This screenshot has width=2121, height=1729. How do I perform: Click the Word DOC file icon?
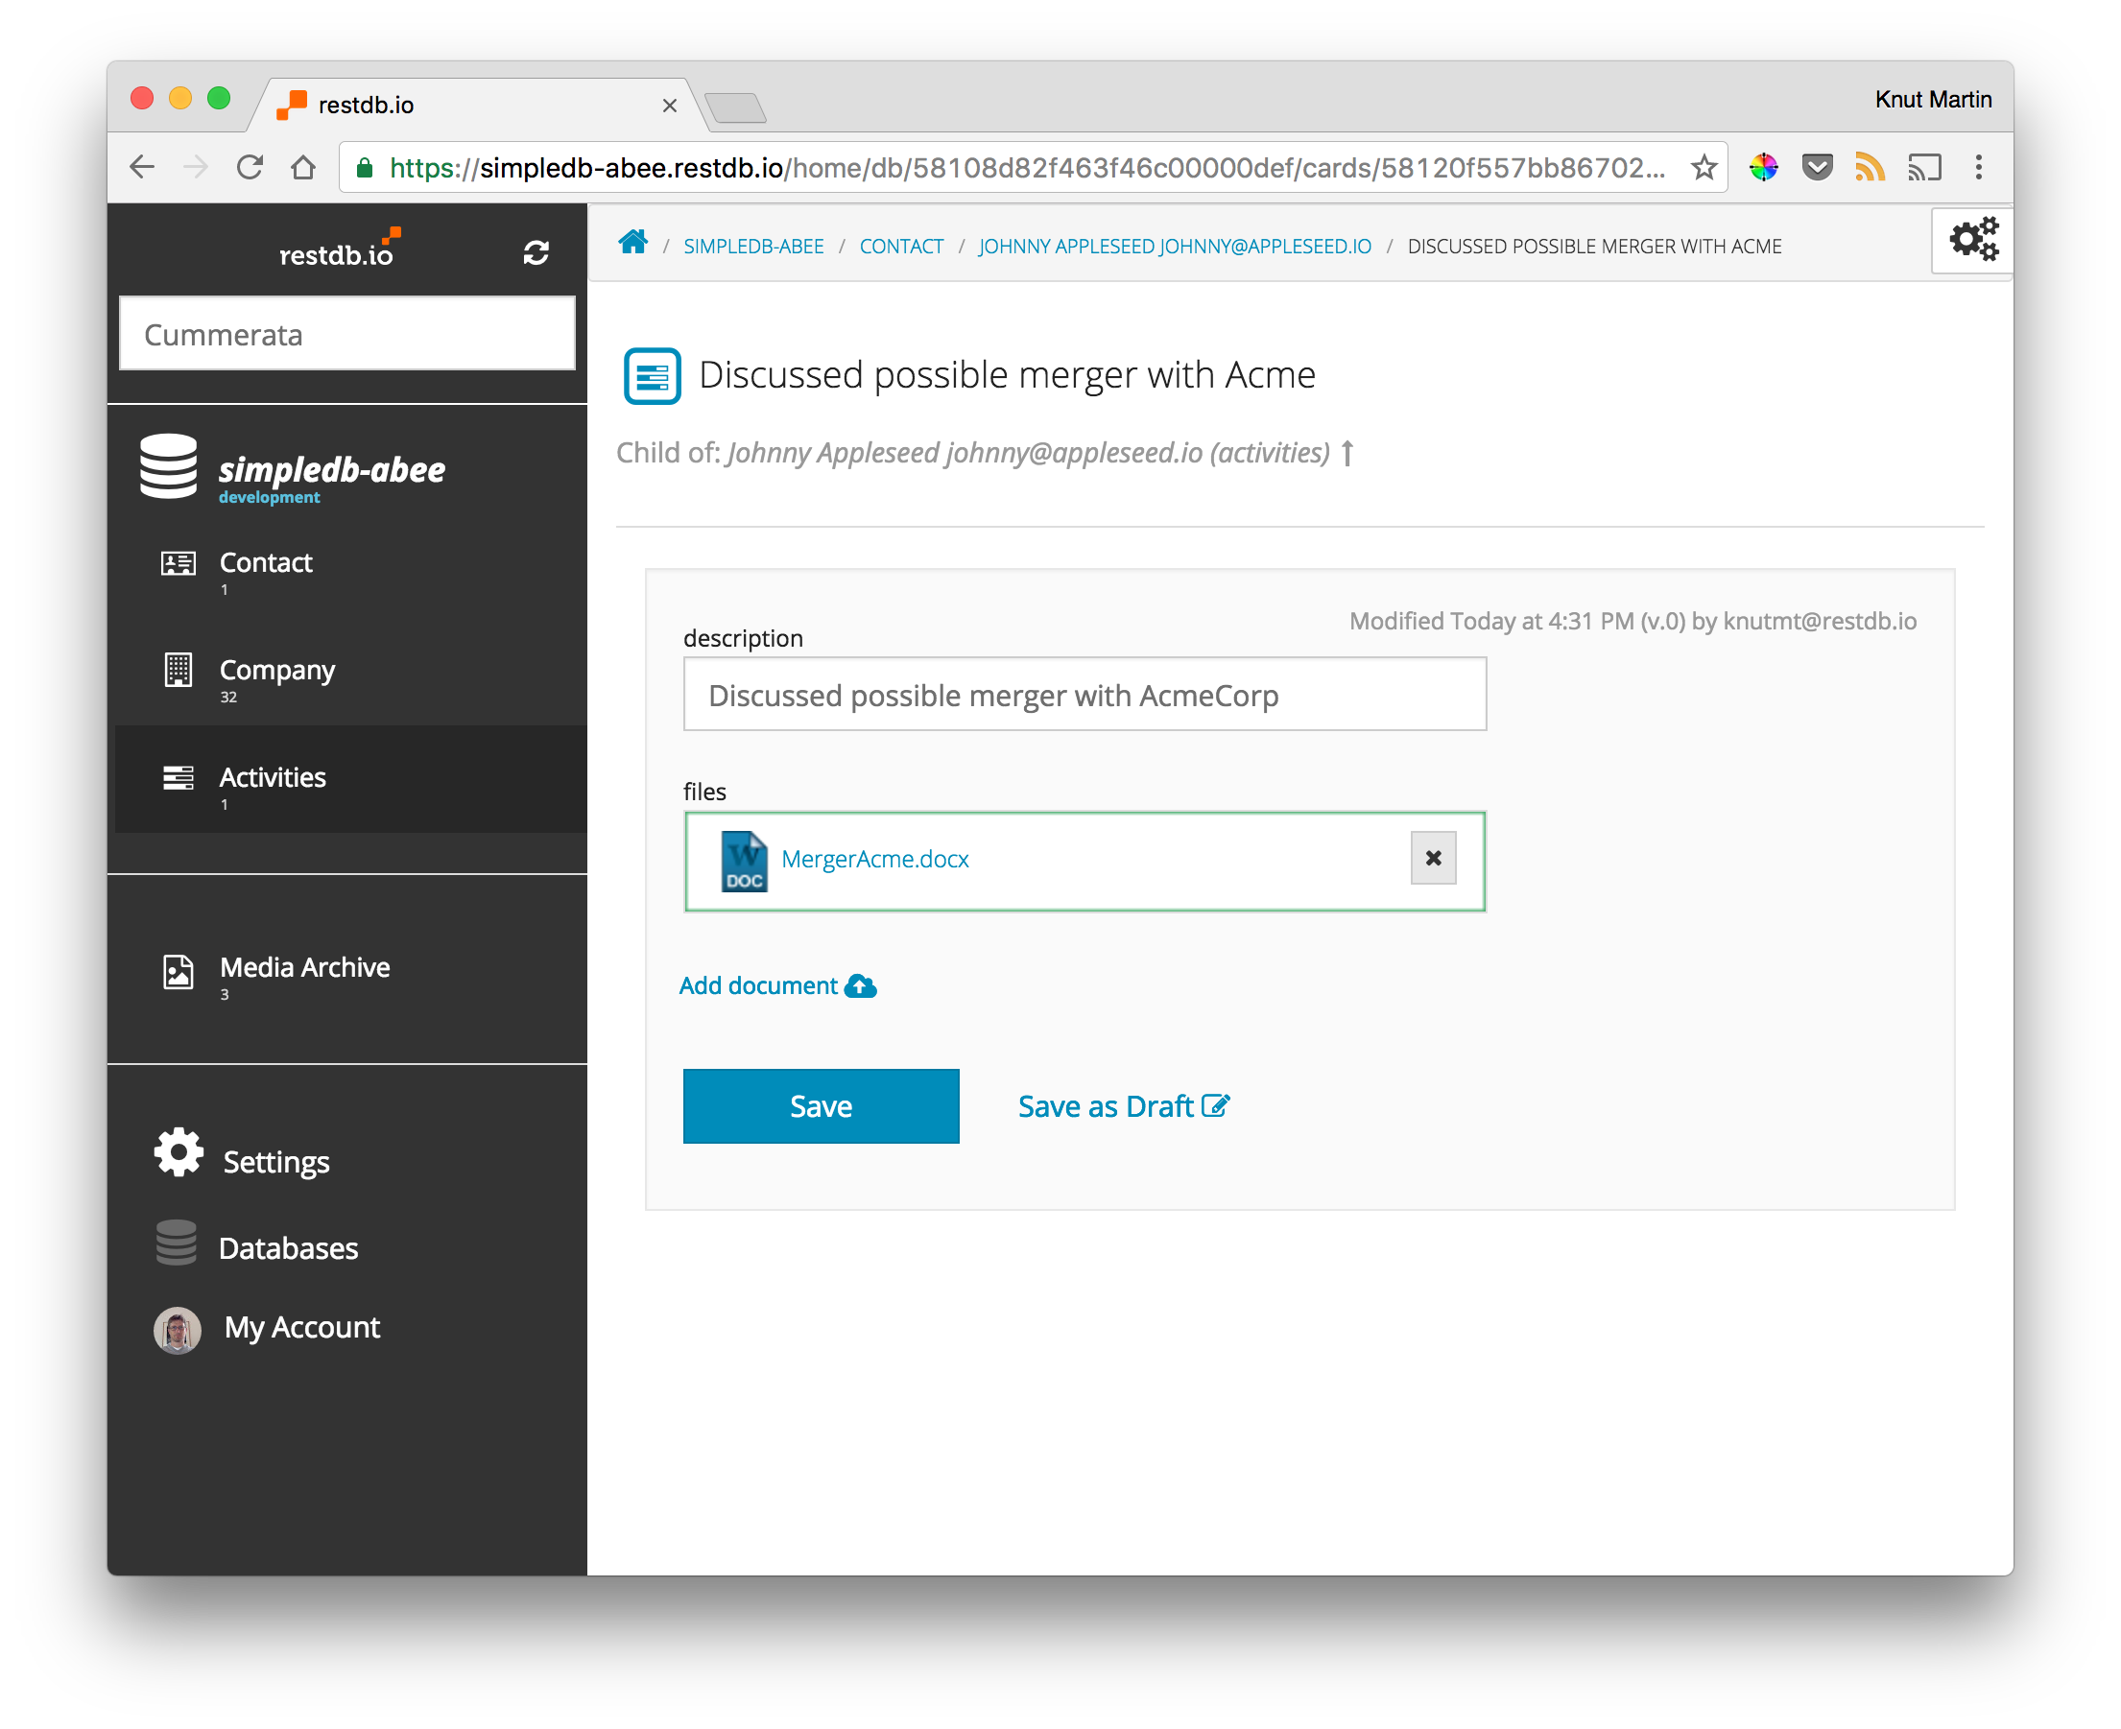tap(744, 861)
